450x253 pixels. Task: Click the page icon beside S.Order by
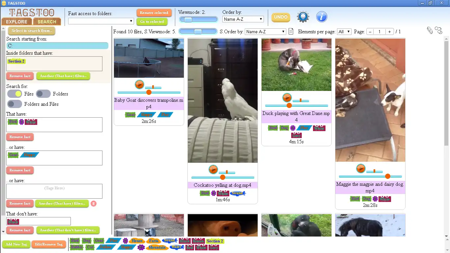(x=291, y=32)
